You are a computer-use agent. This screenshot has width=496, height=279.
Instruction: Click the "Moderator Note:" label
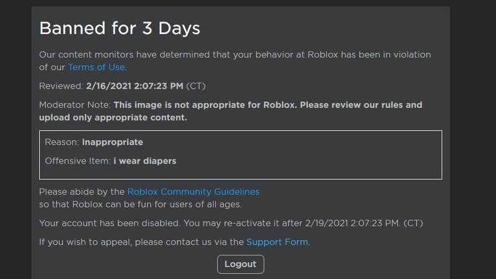click(75, 105)
